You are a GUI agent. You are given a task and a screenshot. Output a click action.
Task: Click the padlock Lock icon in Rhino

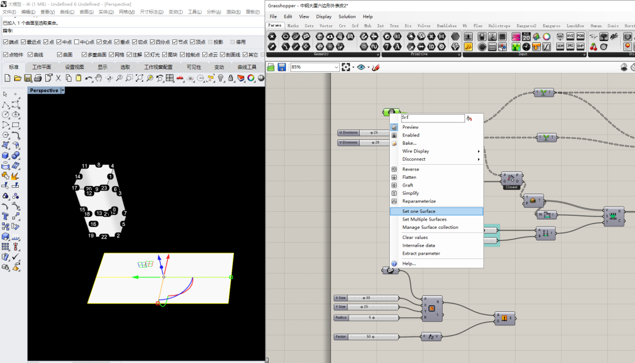click(x=231, y=78)
